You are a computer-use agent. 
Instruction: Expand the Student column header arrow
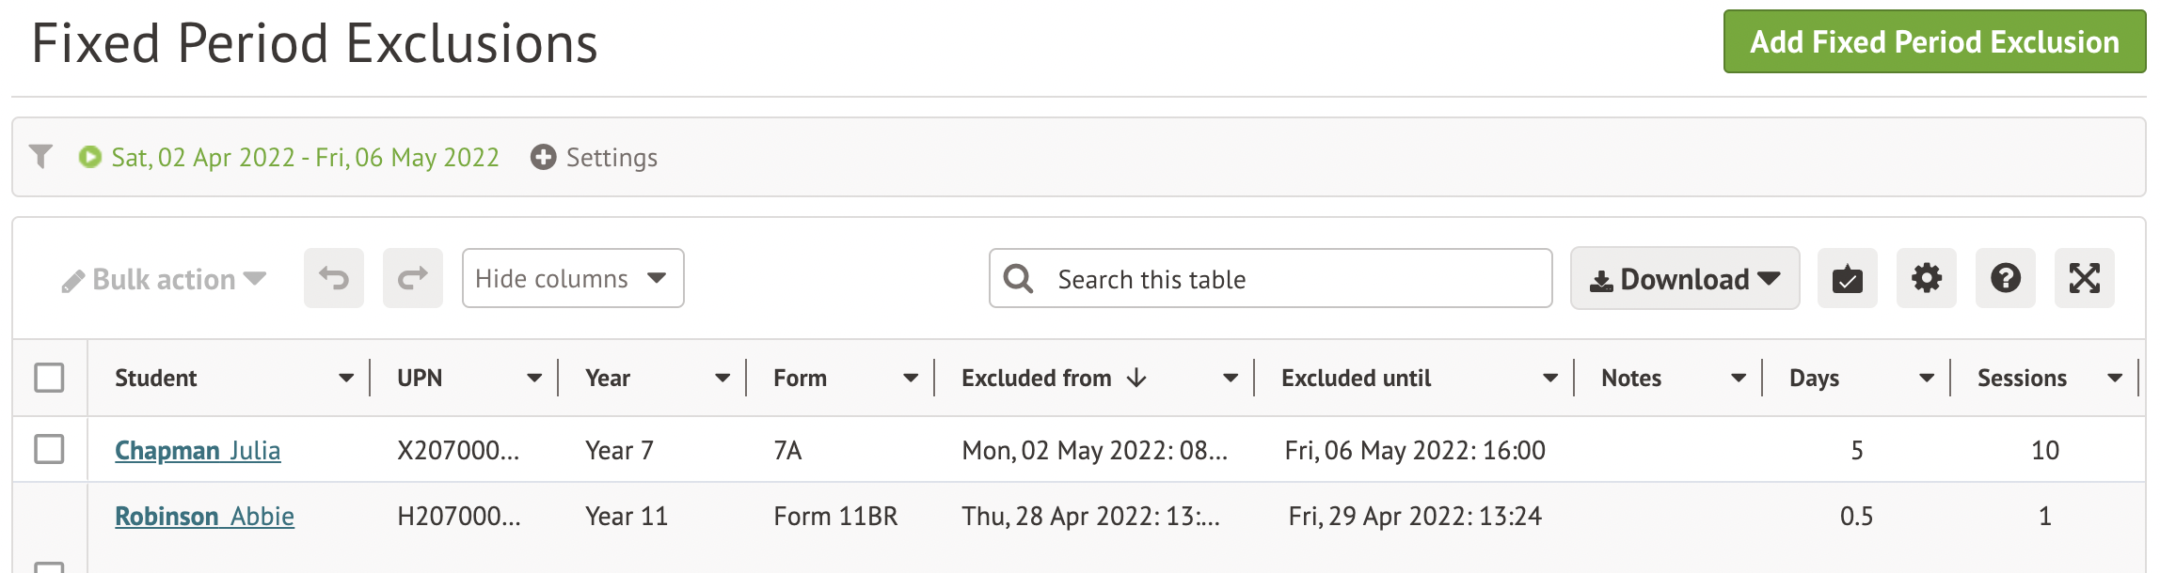pos(346,378)
